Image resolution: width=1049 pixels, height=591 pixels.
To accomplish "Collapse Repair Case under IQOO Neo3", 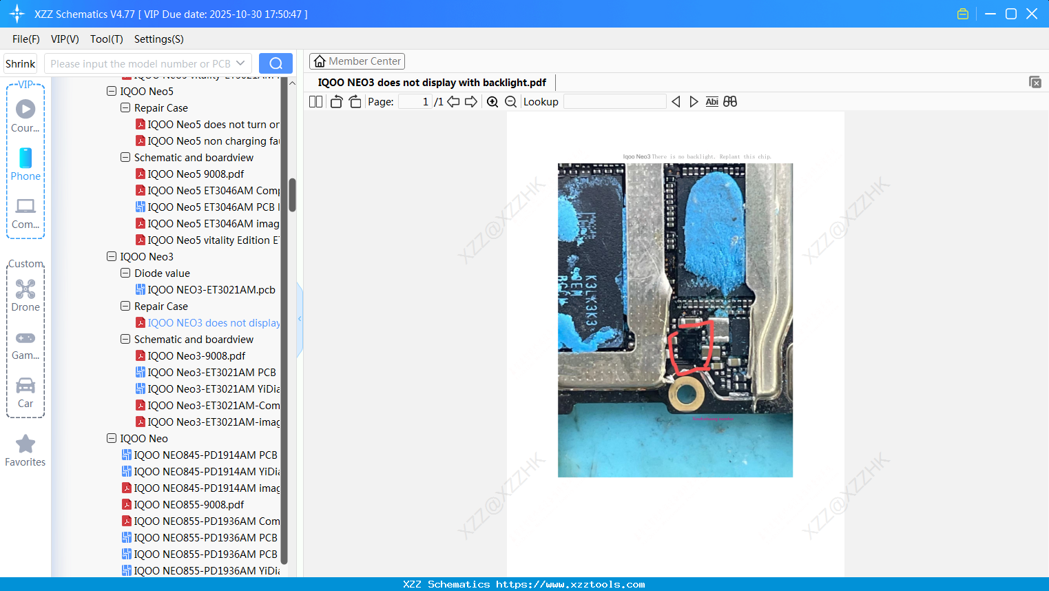I will pyautogui.click(x=125, y=306).
